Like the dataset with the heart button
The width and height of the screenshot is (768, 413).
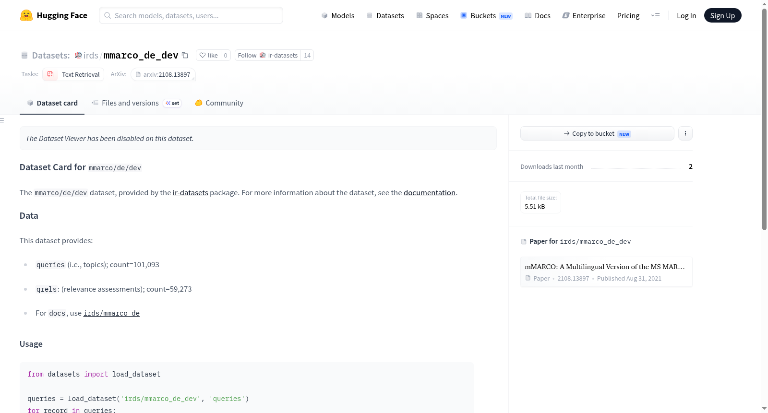pyautogui.click(x=208, y=56)
